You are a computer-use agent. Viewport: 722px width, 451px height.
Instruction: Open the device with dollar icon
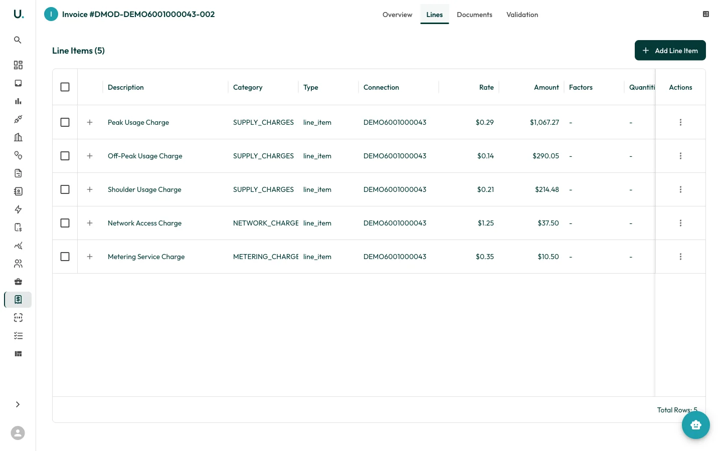[x=18, y=228]
